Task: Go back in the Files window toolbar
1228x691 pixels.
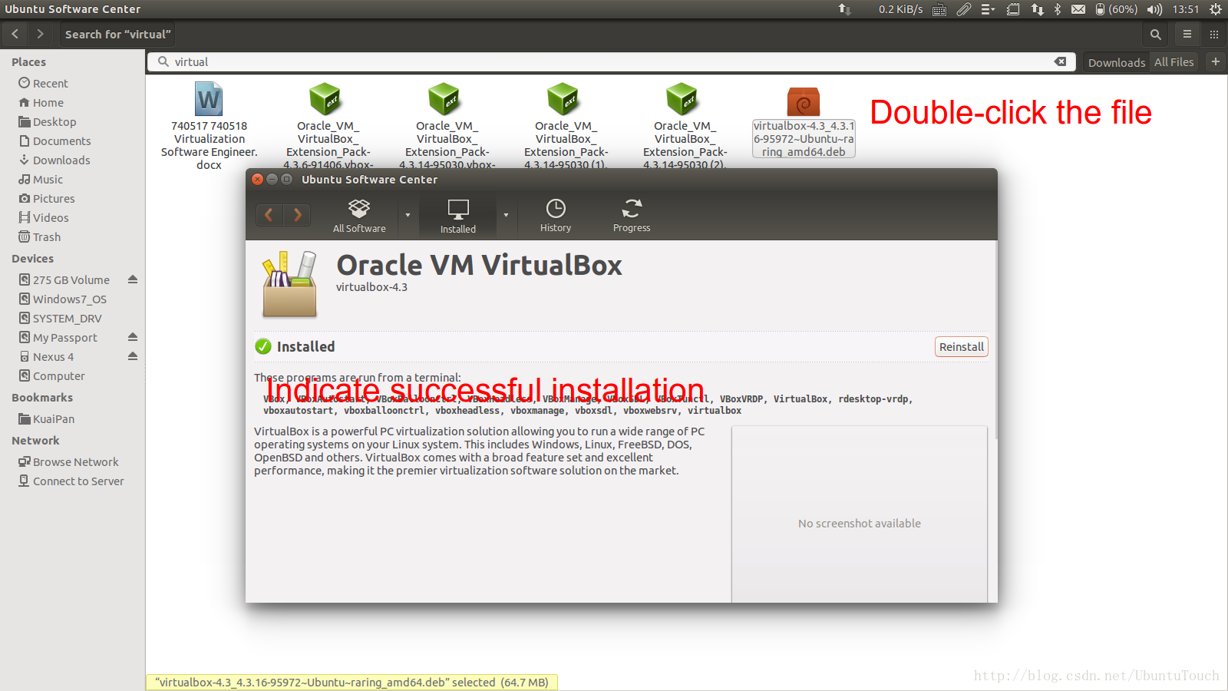Action: [15, 34]
